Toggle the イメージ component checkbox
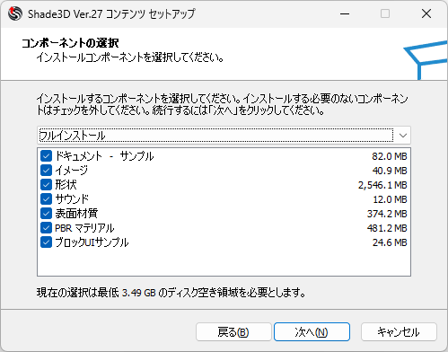The height and width of the screenshot is (352, 448). point(46,171)
